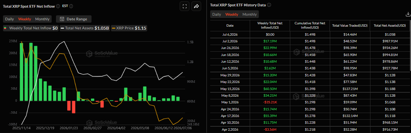Click the Apr 17,2026 date cell

coord(230,116)
